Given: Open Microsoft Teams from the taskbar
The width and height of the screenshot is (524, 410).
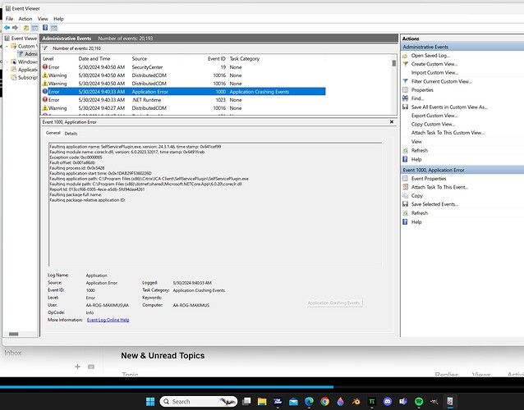Looking at the screenshot, I should click(403, 401).
